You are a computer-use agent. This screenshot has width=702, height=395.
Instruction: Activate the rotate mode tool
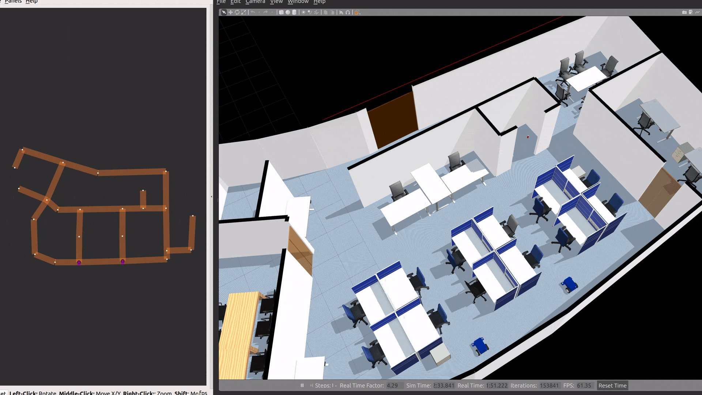(237, 12)
